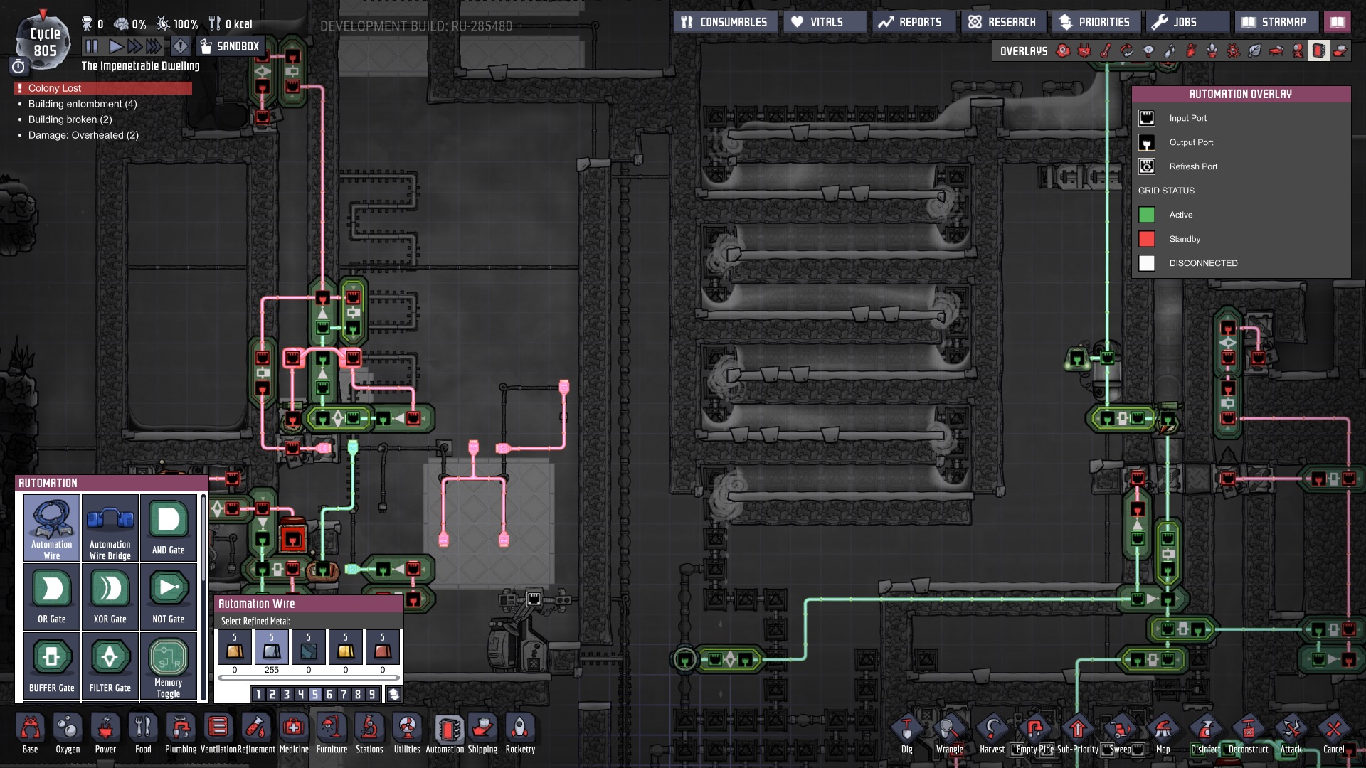Select the XOR Gate building
Viewport: 1366px width, 768px height.
click(110, 597)
